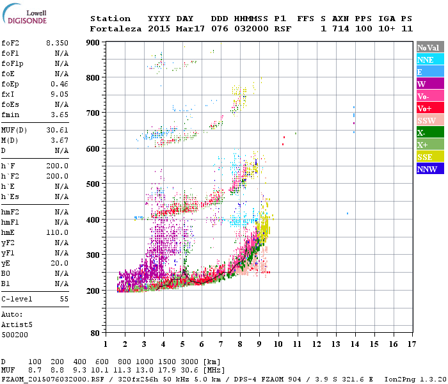Image resolution: width=448 pixels, height=384 pixels.
Task: Select the X+ light green legend swatch
Action: tap(430, 144)
